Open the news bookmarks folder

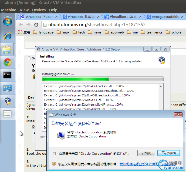pyautogui.click(x=95, y=32)
